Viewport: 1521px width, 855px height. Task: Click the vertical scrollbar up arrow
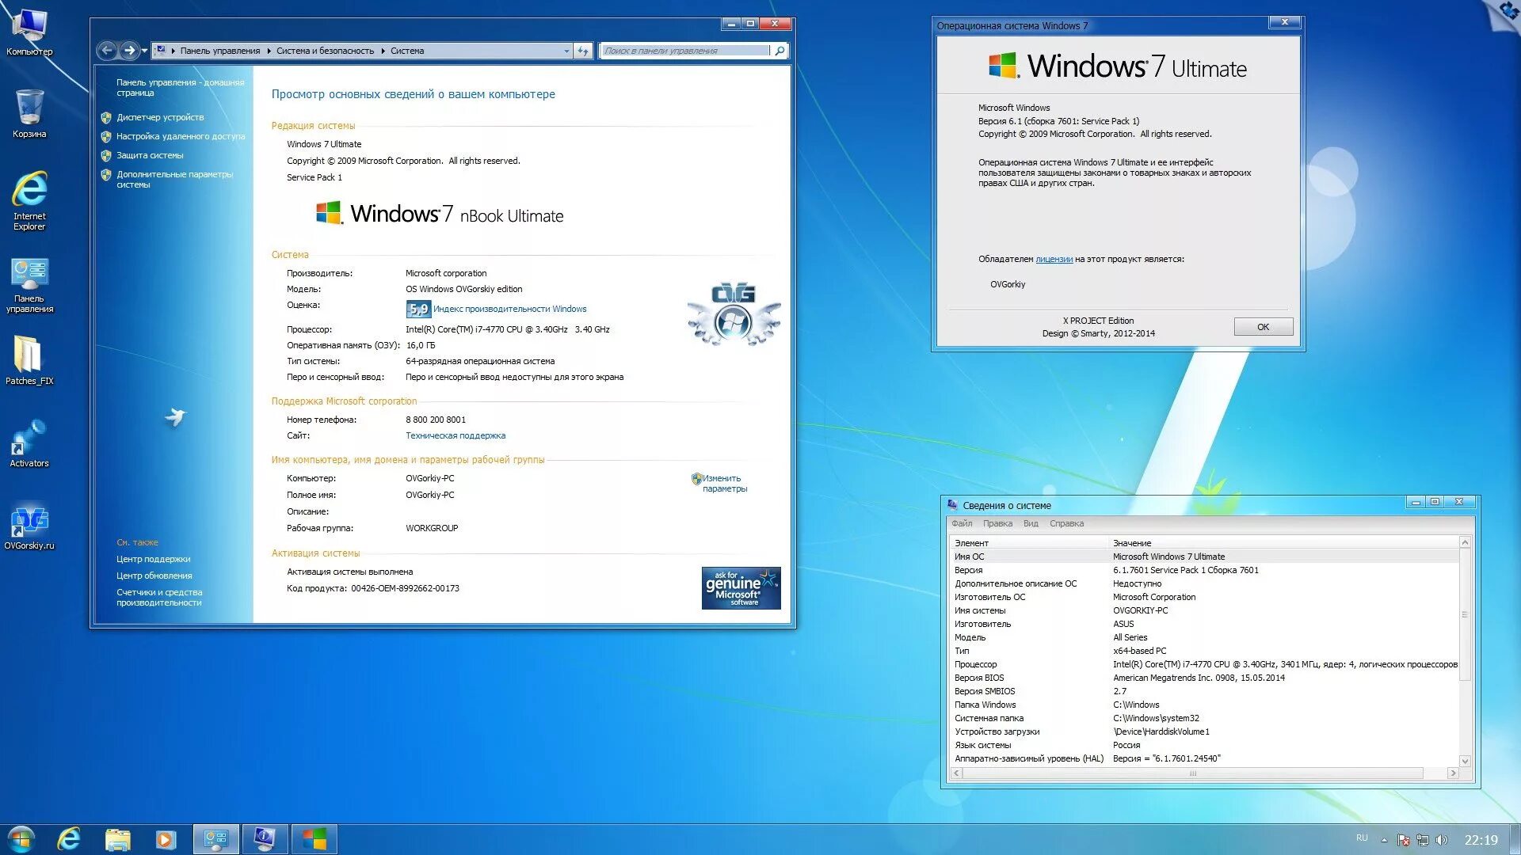(x=1465, y=543)
